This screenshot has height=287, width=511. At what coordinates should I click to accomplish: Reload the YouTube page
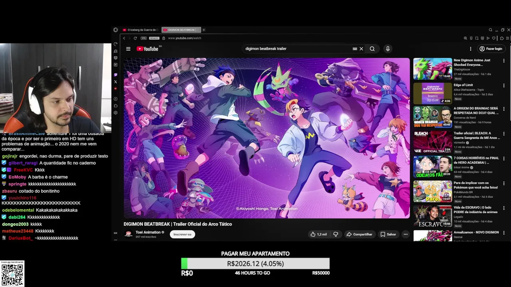(x=135, y=38)
